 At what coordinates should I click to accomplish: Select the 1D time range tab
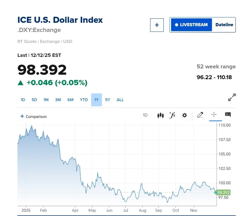(23, 100)
